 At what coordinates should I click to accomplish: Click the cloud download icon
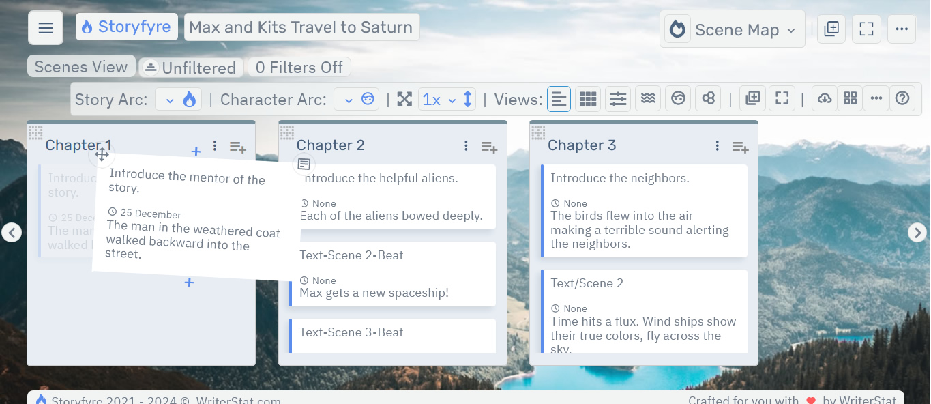[825, 99]
